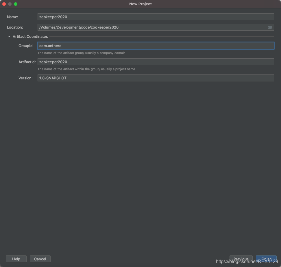Go back with the Previous button

coord(241,259)
